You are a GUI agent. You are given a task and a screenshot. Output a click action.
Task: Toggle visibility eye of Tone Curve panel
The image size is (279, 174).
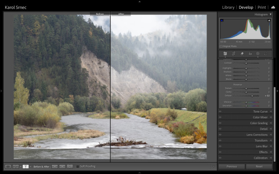(x=220, y=111)
